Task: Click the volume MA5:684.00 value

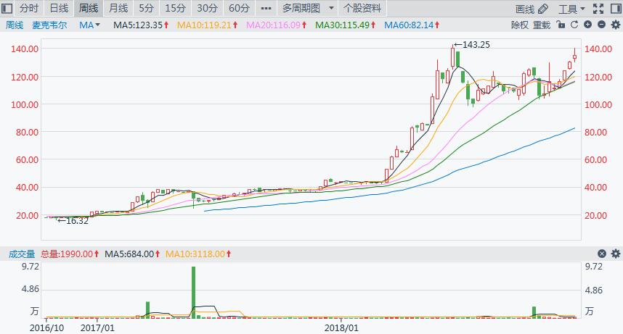Action: (132, 254)
